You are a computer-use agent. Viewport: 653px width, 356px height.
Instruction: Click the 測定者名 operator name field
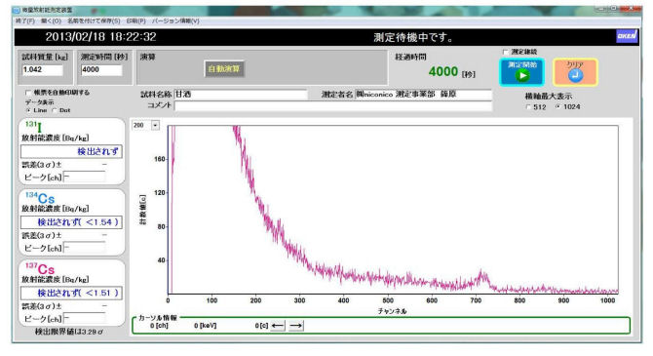423,95
